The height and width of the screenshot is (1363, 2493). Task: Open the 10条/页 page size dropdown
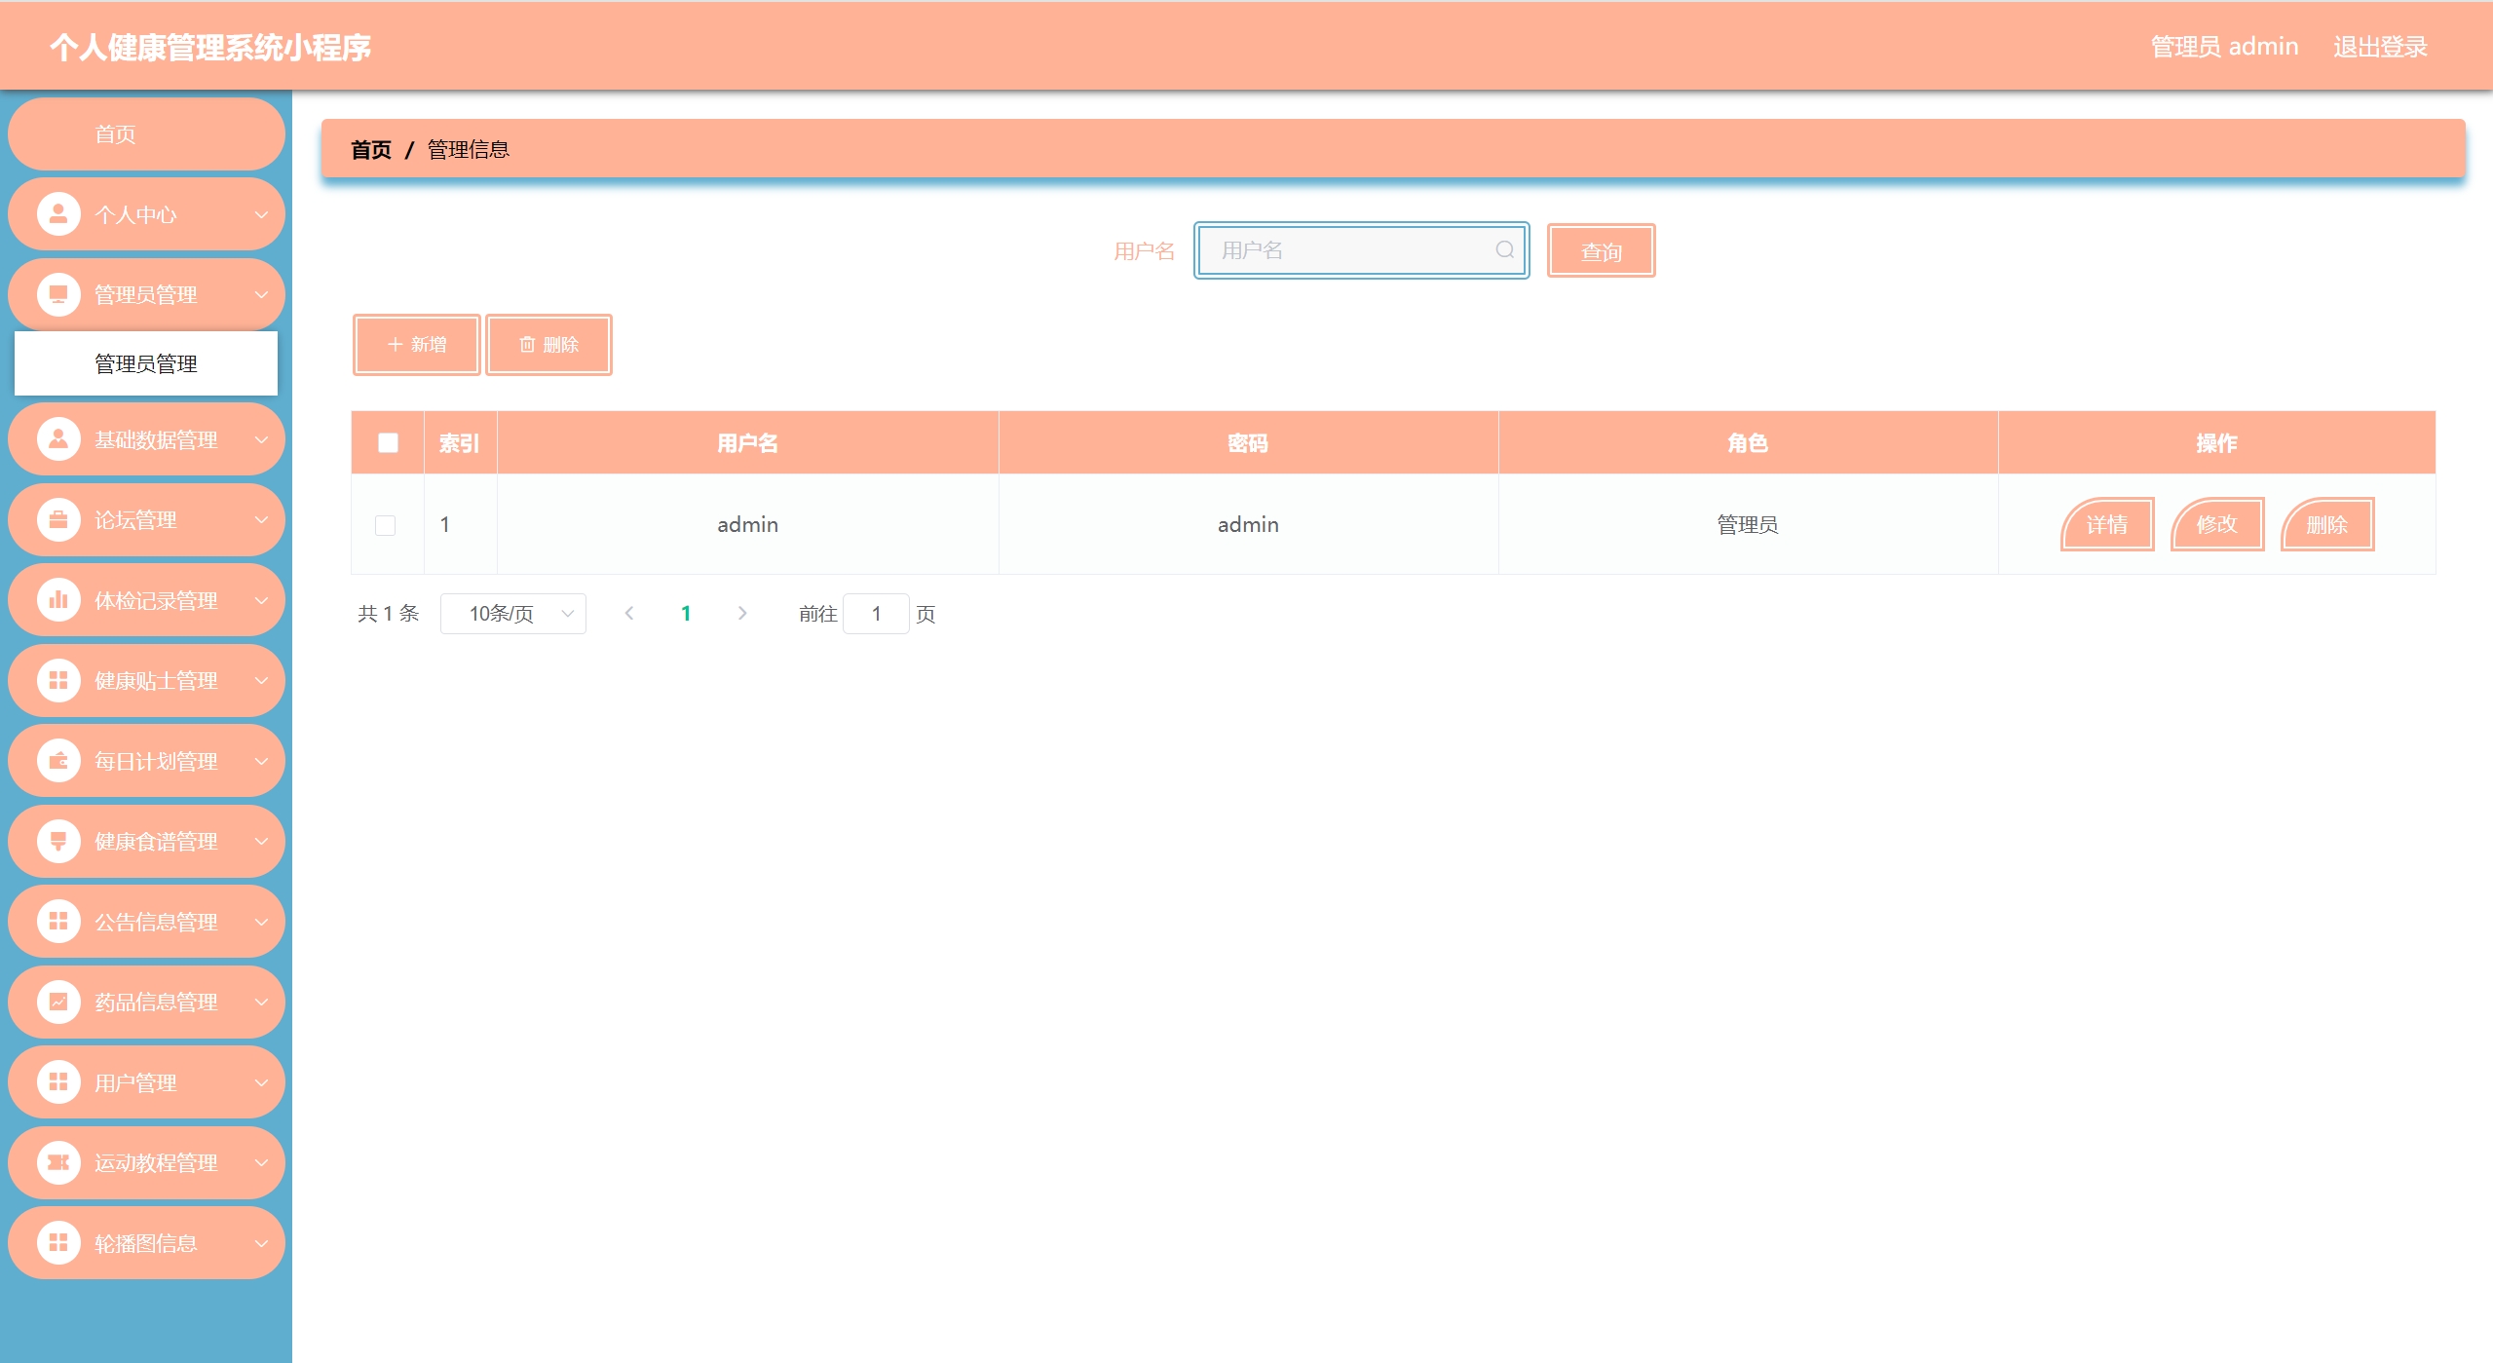[512, 614]
